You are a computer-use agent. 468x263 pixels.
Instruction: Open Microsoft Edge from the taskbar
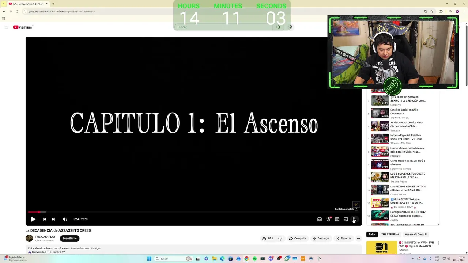(x=222, y=259)
